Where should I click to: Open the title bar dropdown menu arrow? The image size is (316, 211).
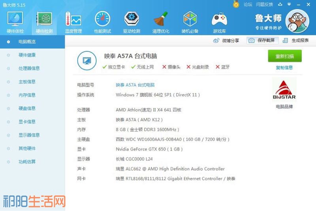[289, 4]
